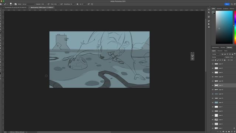Open smoothing options gear icon
This screenshot has height=133, width=236.
pyautogui.click(x=77, y=4)
